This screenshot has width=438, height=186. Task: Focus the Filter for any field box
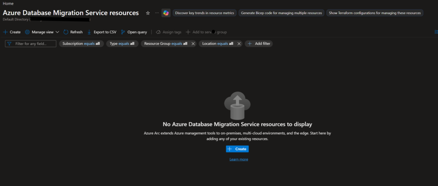34,43
